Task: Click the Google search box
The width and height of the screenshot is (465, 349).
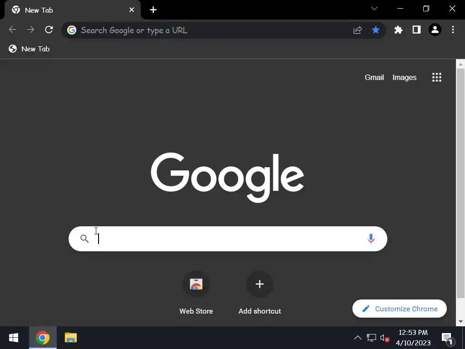Action: (x=228, y=239)
